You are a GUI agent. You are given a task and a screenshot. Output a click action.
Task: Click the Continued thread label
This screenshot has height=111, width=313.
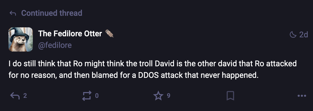tap(52, 13)
